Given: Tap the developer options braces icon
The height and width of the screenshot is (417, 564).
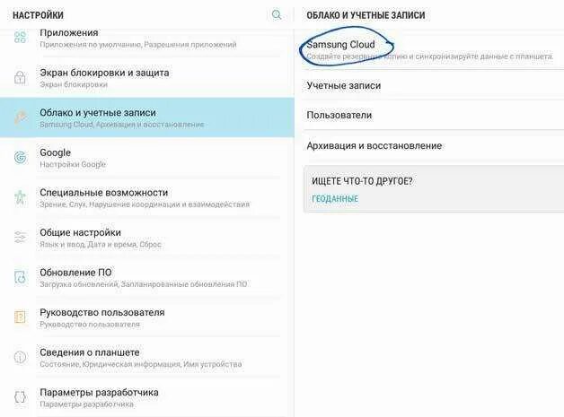Looking at the screenshot, I should [20, 397].
